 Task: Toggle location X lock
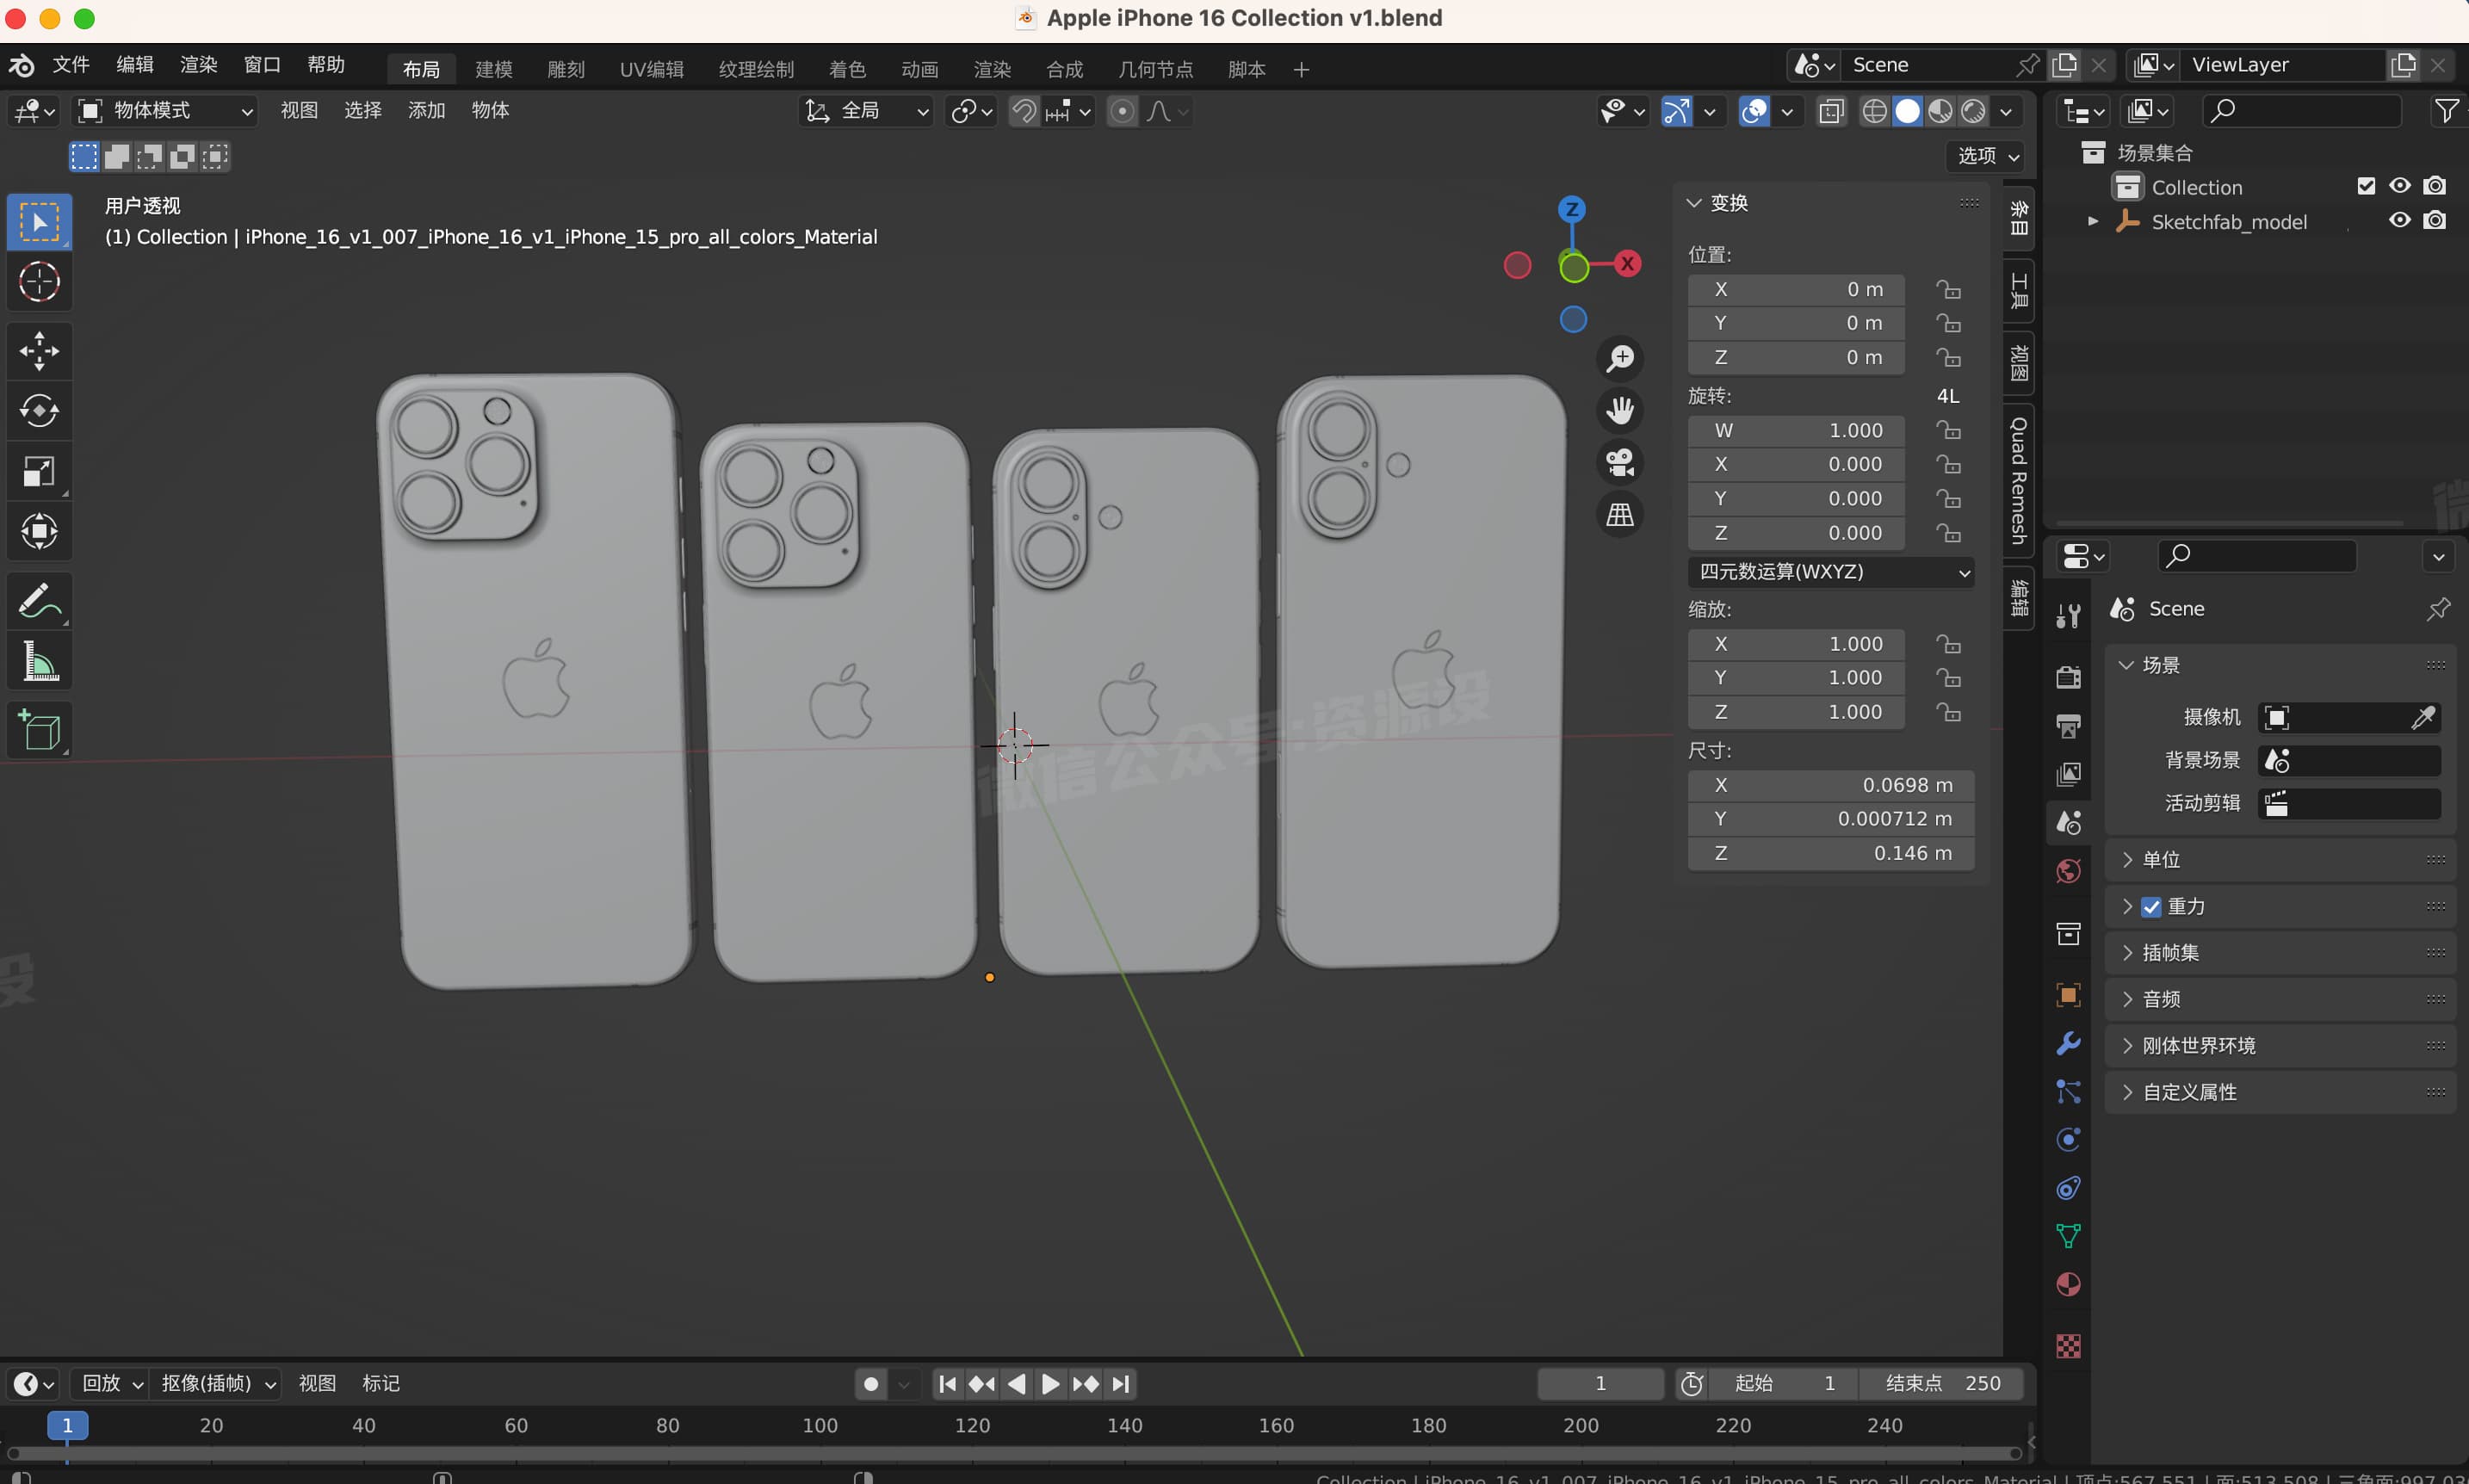1948,290
